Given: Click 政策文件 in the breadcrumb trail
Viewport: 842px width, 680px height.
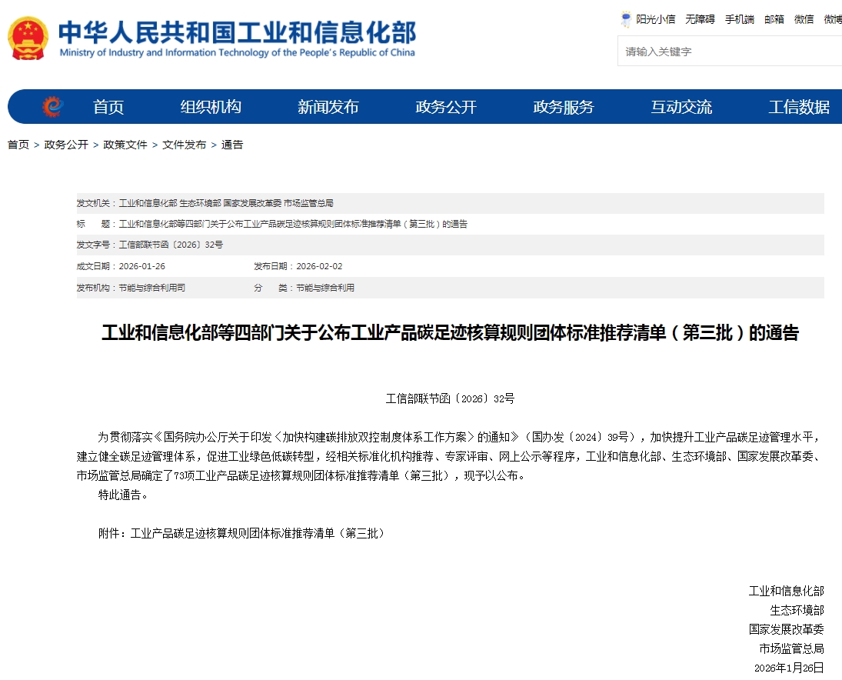Looking at the screenshot, I should pyautogui.click(x=125, y=145).
